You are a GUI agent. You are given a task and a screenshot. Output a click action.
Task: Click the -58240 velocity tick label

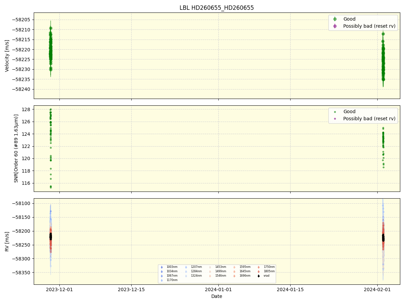21,90
